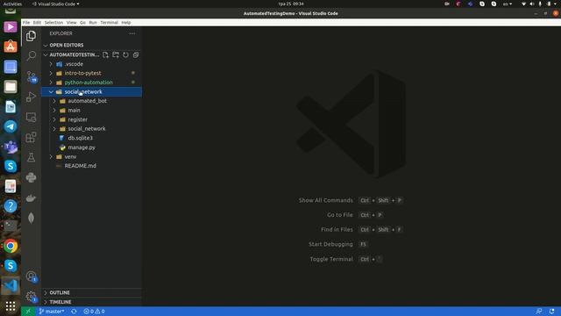Open the MongoDB leaf icon
Image resolution: width=561 pixels, height=316 pixels.
click(x=32, y=218)
